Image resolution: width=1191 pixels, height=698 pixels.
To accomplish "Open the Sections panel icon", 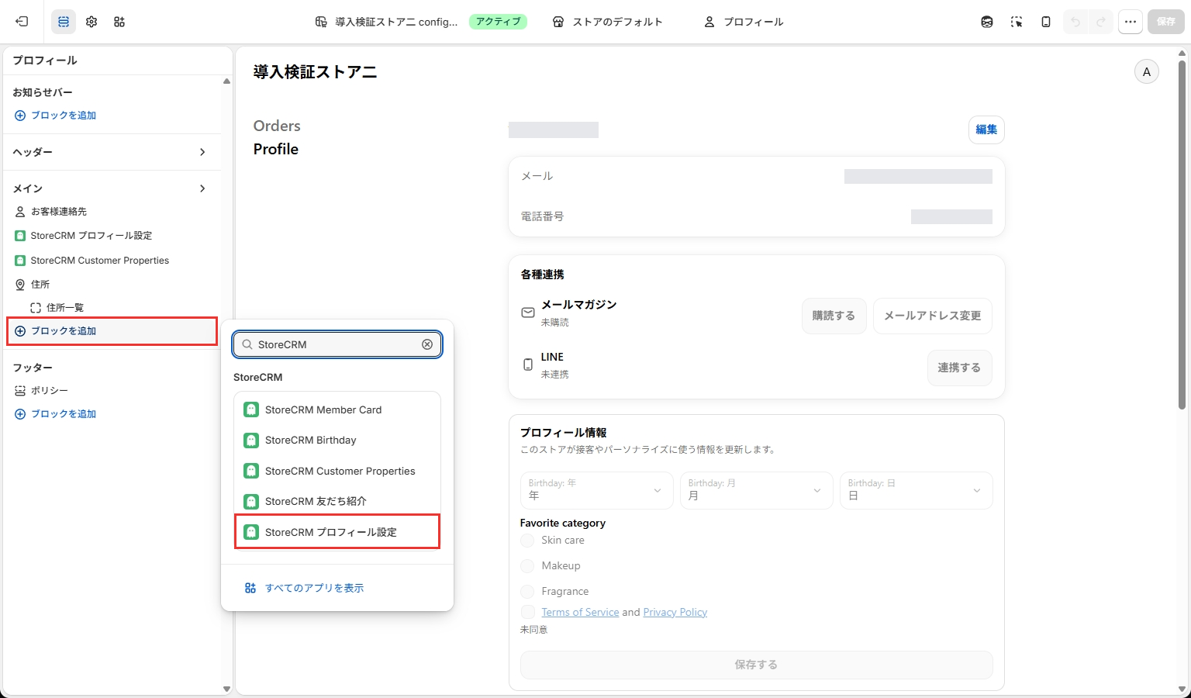I will pyautogui.click(x=64, y=22).
